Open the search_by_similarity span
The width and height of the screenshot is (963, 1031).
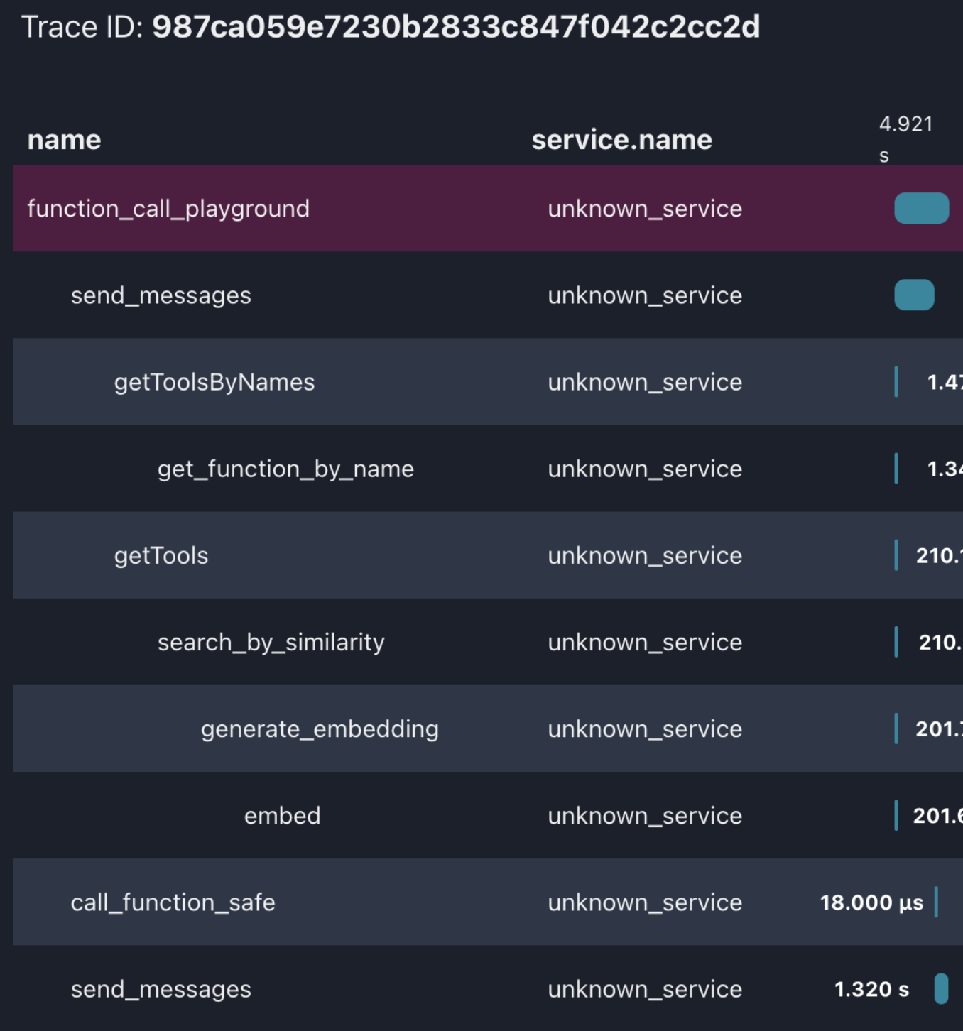(488, 642)
